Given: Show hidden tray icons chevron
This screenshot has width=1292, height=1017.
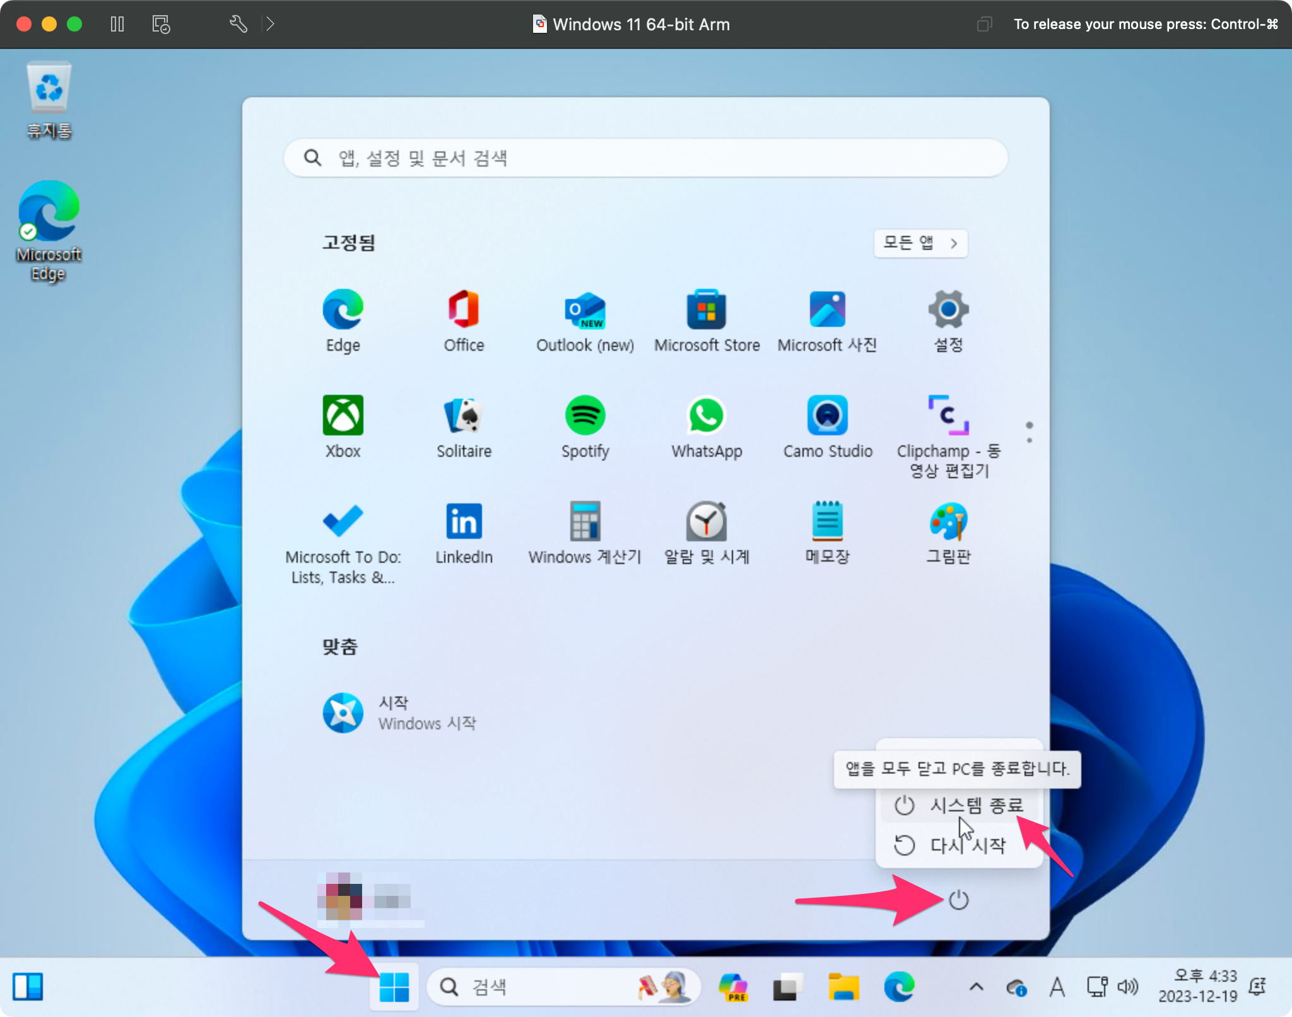Looking at the screenshot, I should 976,987.
